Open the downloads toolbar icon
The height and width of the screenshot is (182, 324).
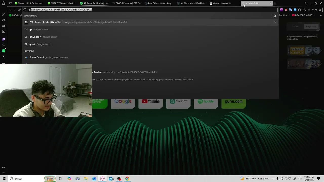coord(309,10)
